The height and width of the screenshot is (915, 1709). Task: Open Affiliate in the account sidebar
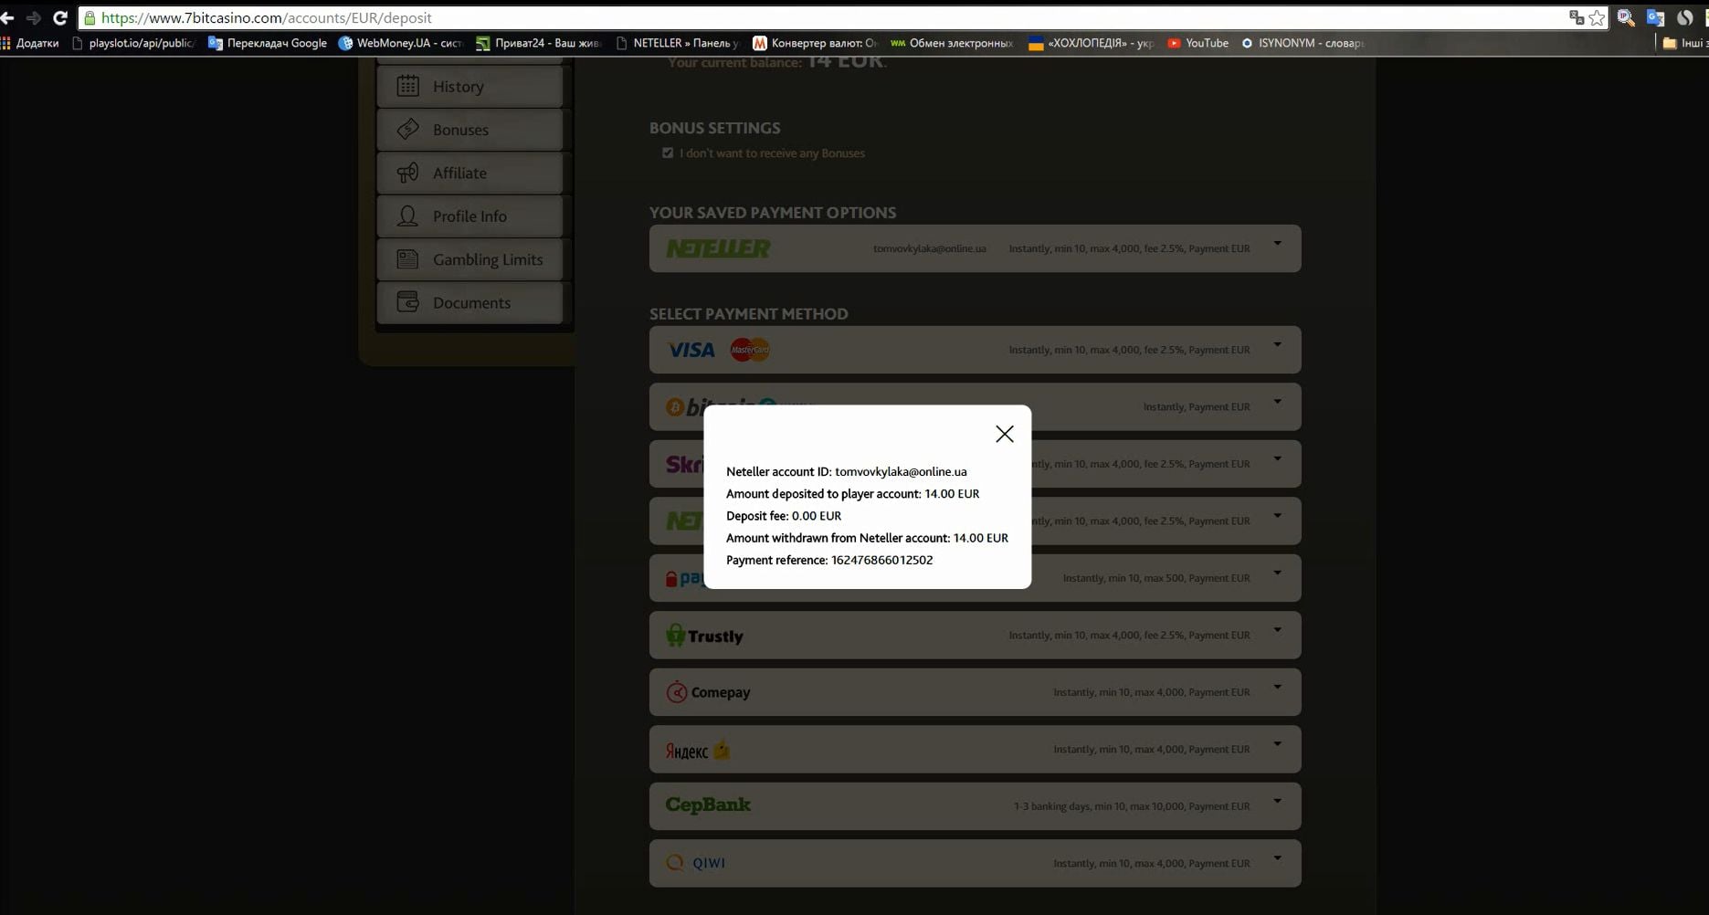point(469,173)
